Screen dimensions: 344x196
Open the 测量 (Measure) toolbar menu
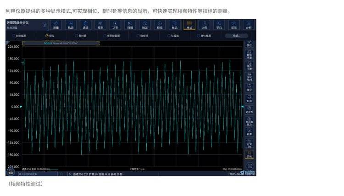[x=56, y=25]
